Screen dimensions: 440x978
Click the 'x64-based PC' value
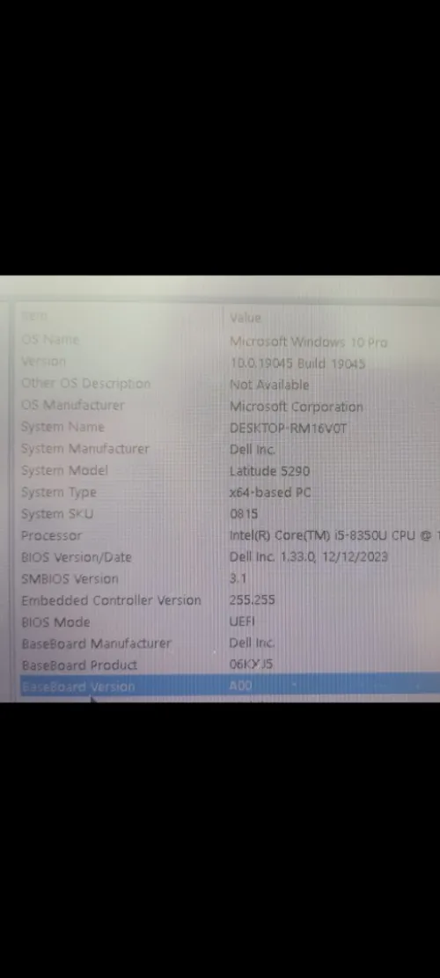point(270,493)
